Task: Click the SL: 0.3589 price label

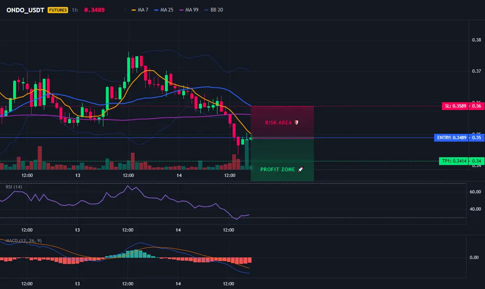Action: click(x=455, y=106)
